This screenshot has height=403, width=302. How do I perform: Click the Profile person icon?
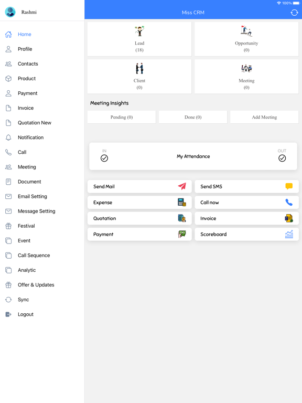(x=8, y=49)
